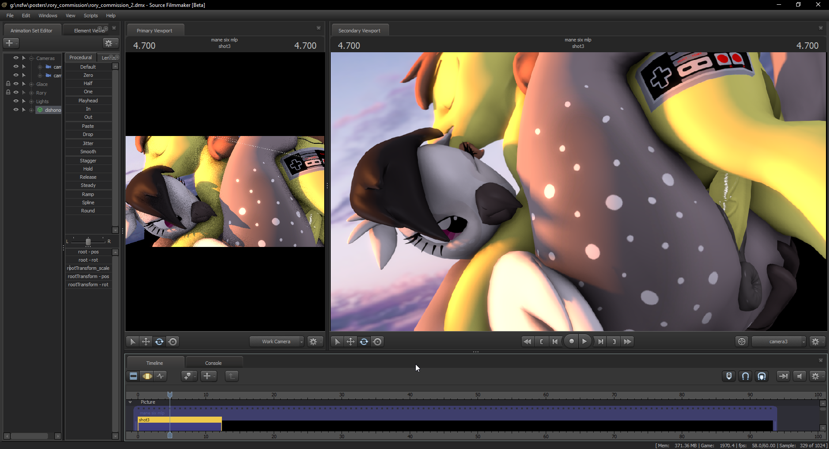The width and height of the screenshot is (829, 449).
Task: Play the shot with the play button
Action: point(585,341)
